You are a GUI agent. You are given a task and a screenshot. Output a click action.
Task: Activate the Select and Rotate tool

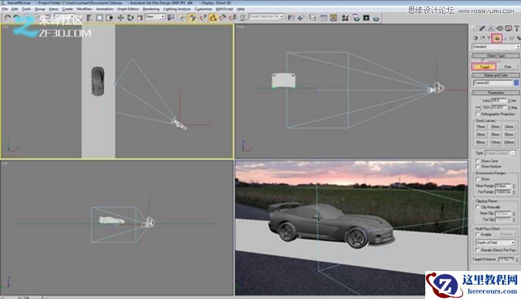(130, 18)
